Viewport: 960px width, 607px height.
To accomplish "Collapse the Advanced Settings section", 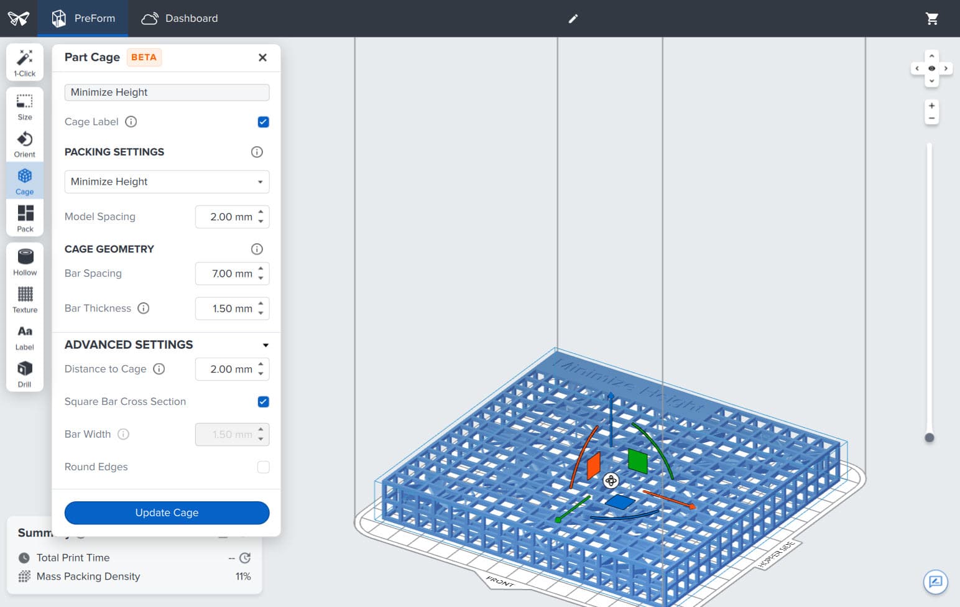I will pos(265,345).
